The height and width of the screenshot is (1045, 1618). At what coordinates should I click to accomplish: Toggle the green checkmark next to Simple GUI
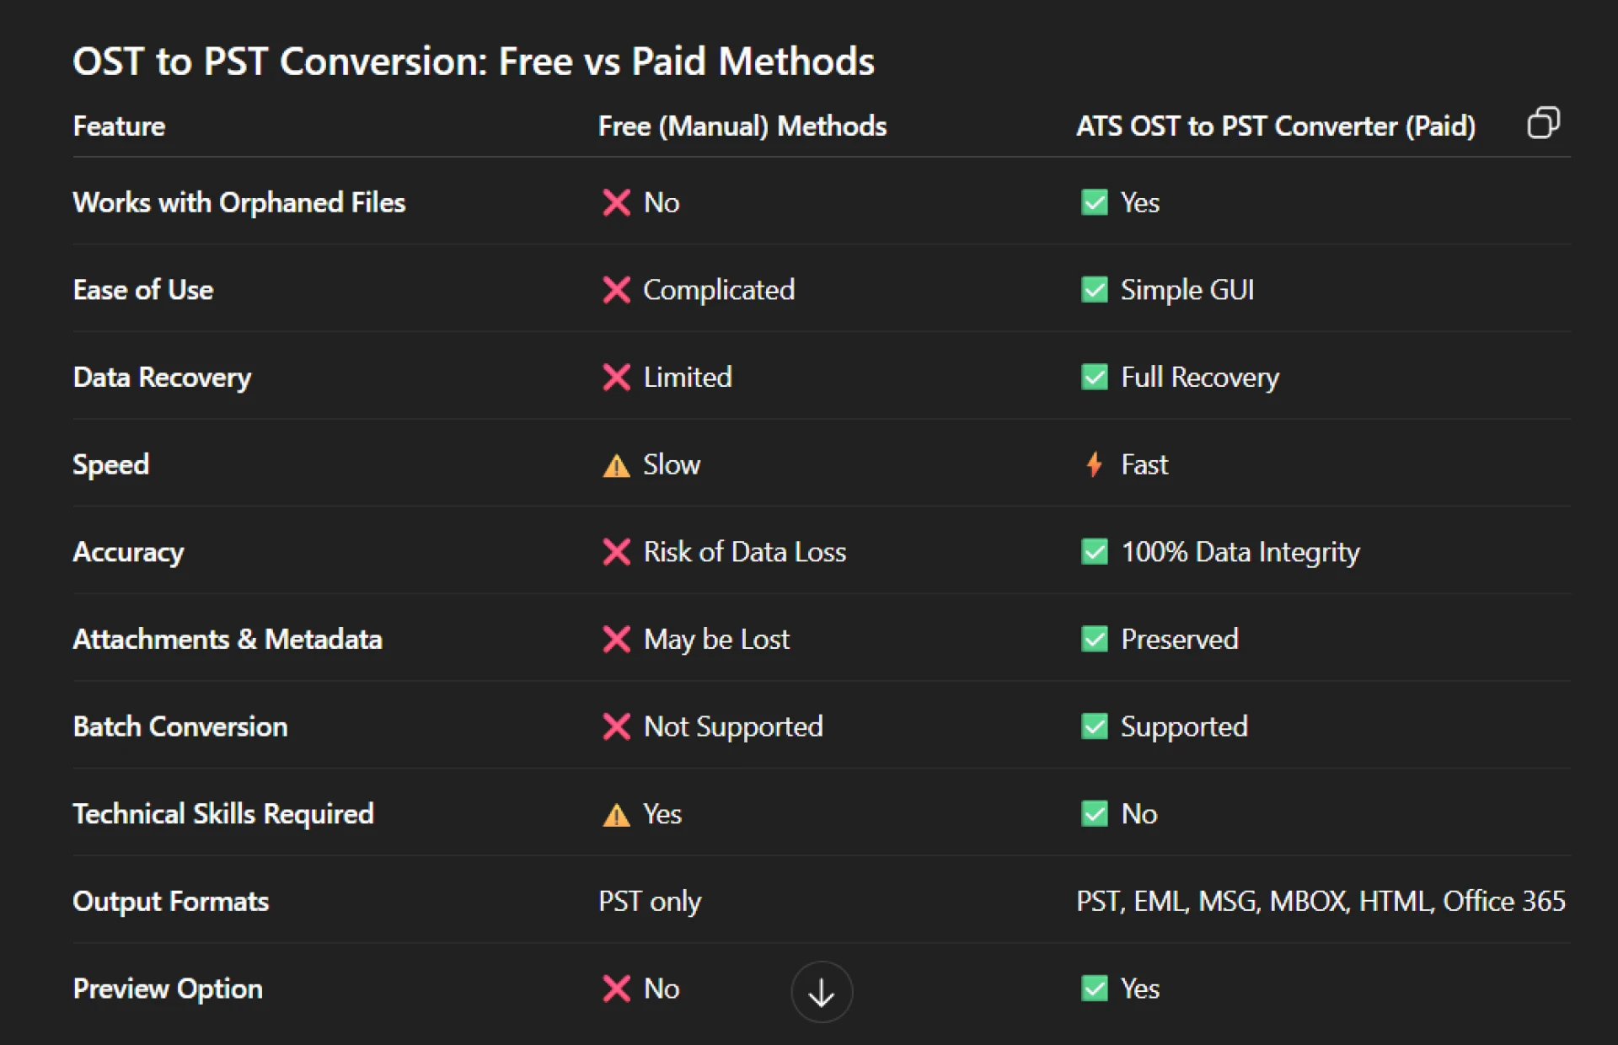[1094, 290]
